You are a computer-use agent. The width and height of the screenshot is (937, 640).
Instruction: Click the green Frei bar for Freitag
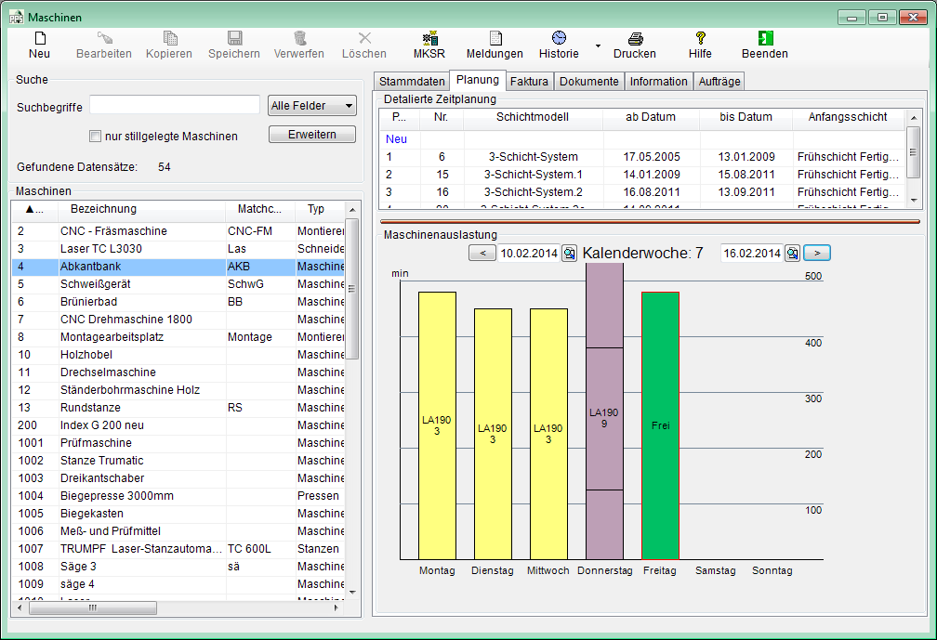pos(660,425)
